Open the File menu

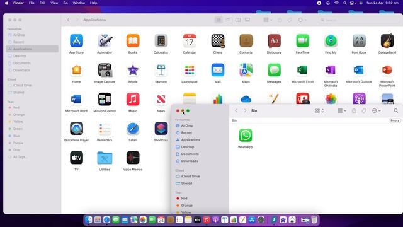pos(31,3)
